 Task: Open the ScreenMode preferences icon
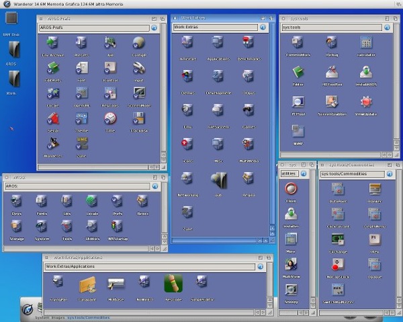pos(139,93)
